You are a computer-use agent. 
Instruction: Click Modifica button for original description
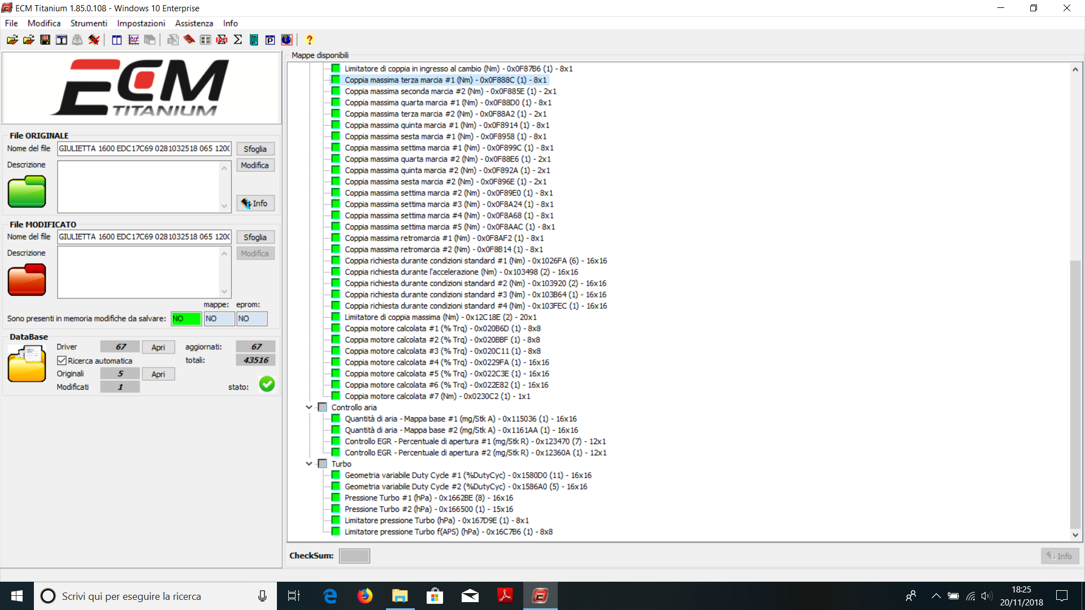click(x=255, y=165)
